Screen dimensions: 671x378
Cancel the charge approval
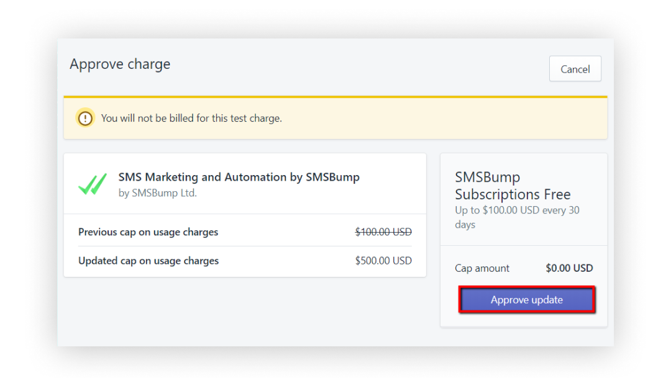[575, 69]
